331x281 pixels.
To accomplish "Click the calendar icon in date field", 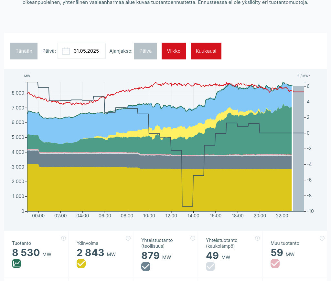I will [x=66, y=51].
